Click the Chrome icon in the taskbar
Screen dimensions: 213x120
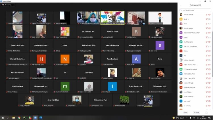click(x=19, y=118)
